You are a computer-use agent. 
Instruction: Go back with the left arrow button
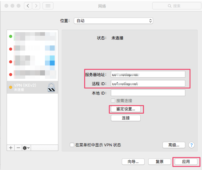pos(28,6)
